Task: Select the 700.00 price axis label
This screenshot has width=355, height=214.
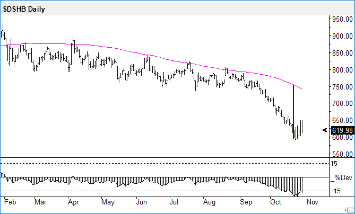Action: pos(343,104)
